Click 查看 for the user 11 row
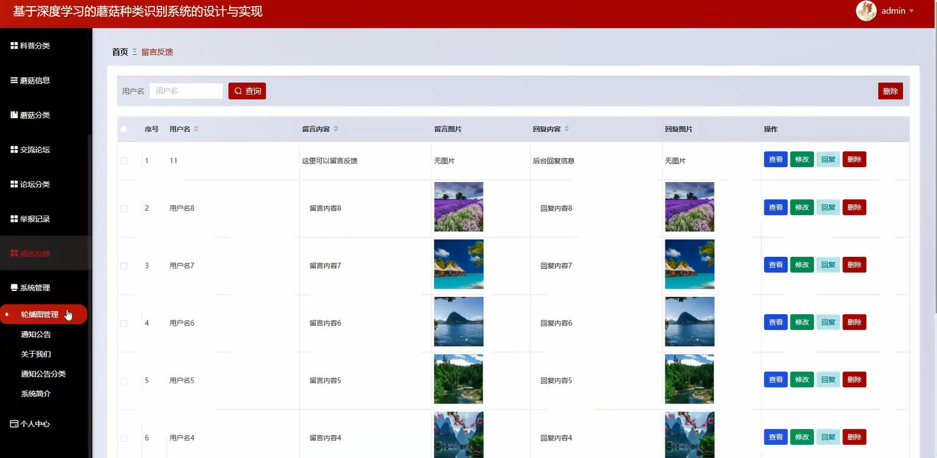 tap(775, 159)
